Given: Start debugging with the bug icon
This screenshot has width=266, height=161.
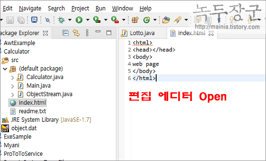Looking at the screenshot, I should [x=61, y=20].
